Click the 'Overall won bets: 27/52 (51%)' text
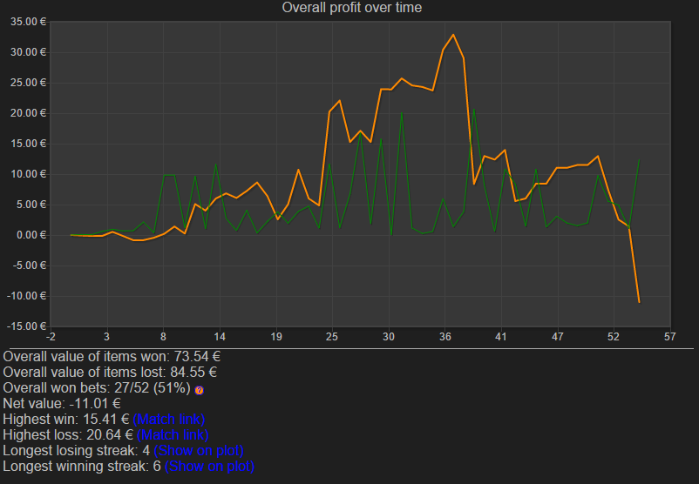The image size is (699, 484). (x=97, y=388)
